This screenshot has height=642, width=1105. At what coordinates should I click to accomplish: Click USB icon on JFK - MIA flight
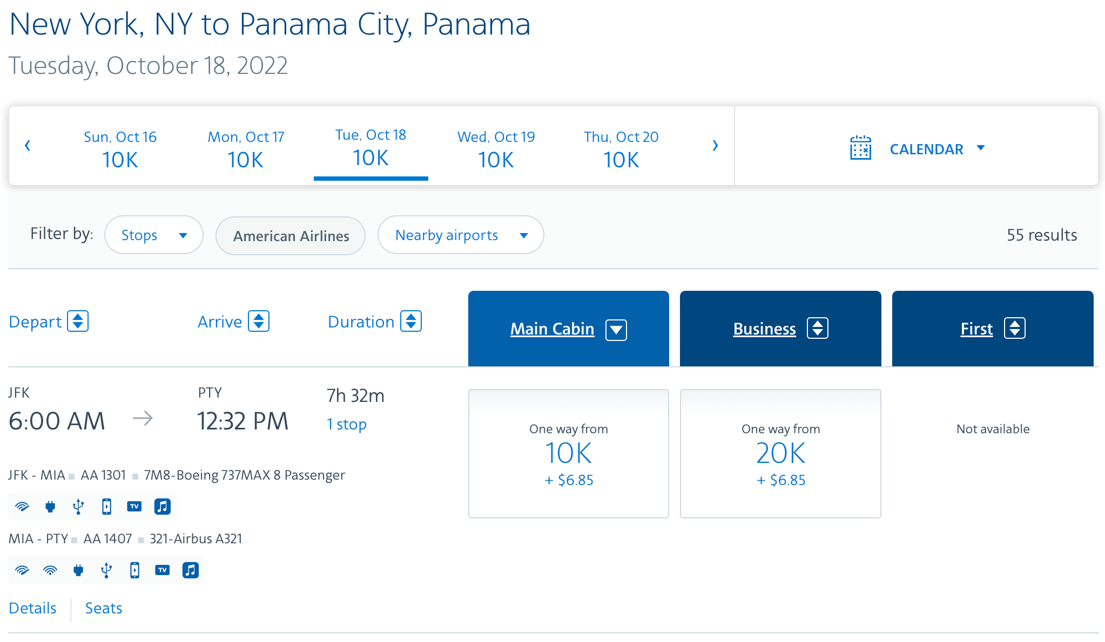click(78, 507)
